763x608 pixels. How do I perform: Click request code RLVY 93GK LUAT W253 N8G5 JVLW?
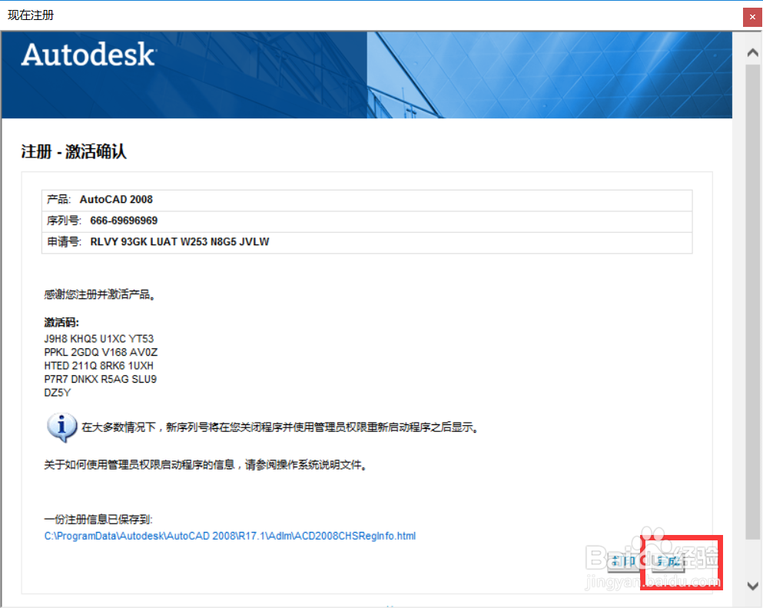tap(180, 242)
